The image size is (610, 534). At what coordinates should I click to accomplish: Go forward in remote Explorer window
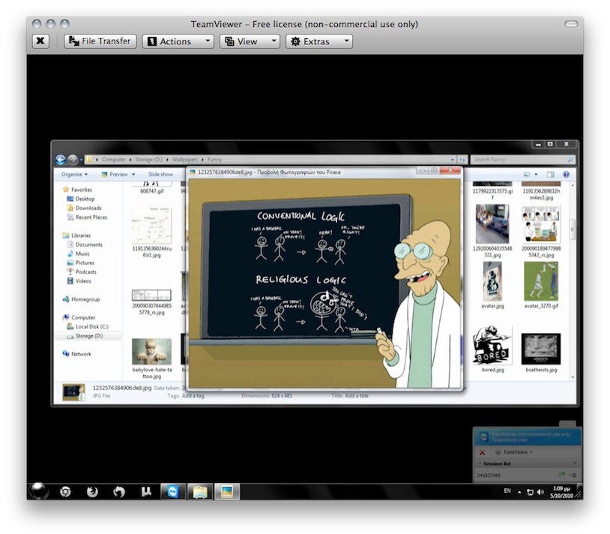73,160
